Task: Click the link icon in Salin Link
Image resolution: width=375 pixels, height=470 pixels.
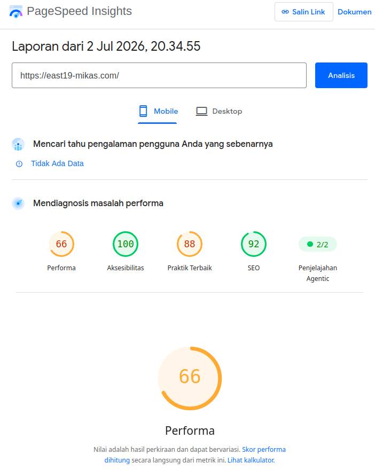Action: pyautogui.click(x=285, y=12)
